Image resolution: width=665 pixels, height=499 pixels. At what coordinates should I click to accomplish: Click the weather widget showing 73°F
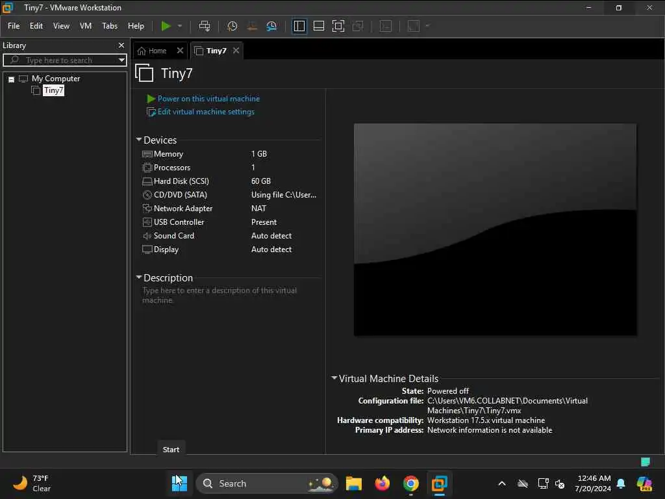[32, 483]
